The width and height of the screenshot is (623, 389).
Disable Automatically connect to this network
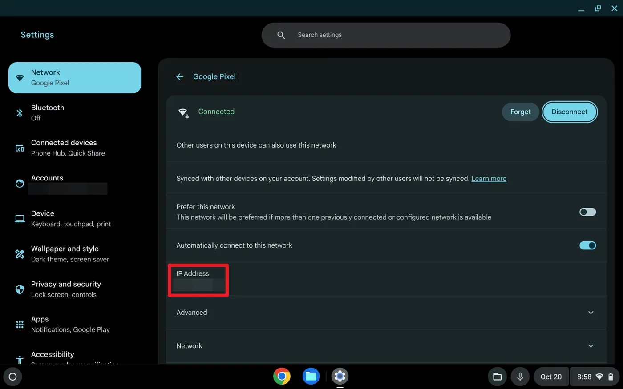[x=587, y=245]
